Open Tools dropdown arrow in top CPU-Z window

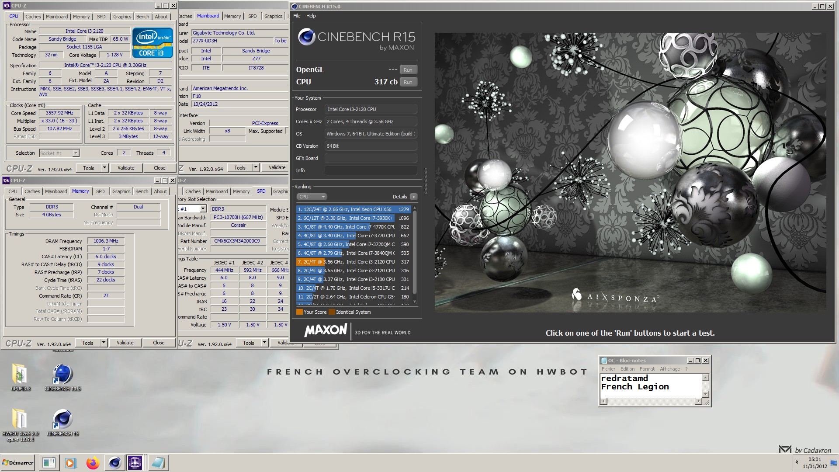104,168
